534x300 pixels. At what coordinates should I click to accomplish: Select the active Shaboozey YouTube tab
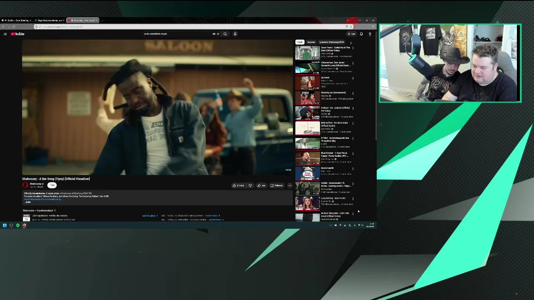click(82, 20)
